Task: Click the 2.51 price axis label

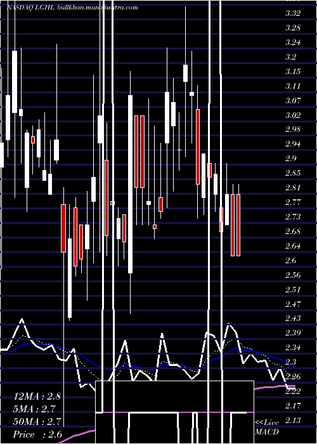Action: click(x=293, y=289)
